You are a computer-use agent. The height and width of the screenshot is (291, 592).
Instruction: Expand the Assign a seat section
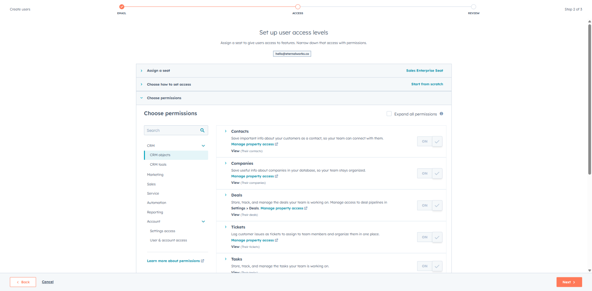pyautogui.click(x=158, y=71)
